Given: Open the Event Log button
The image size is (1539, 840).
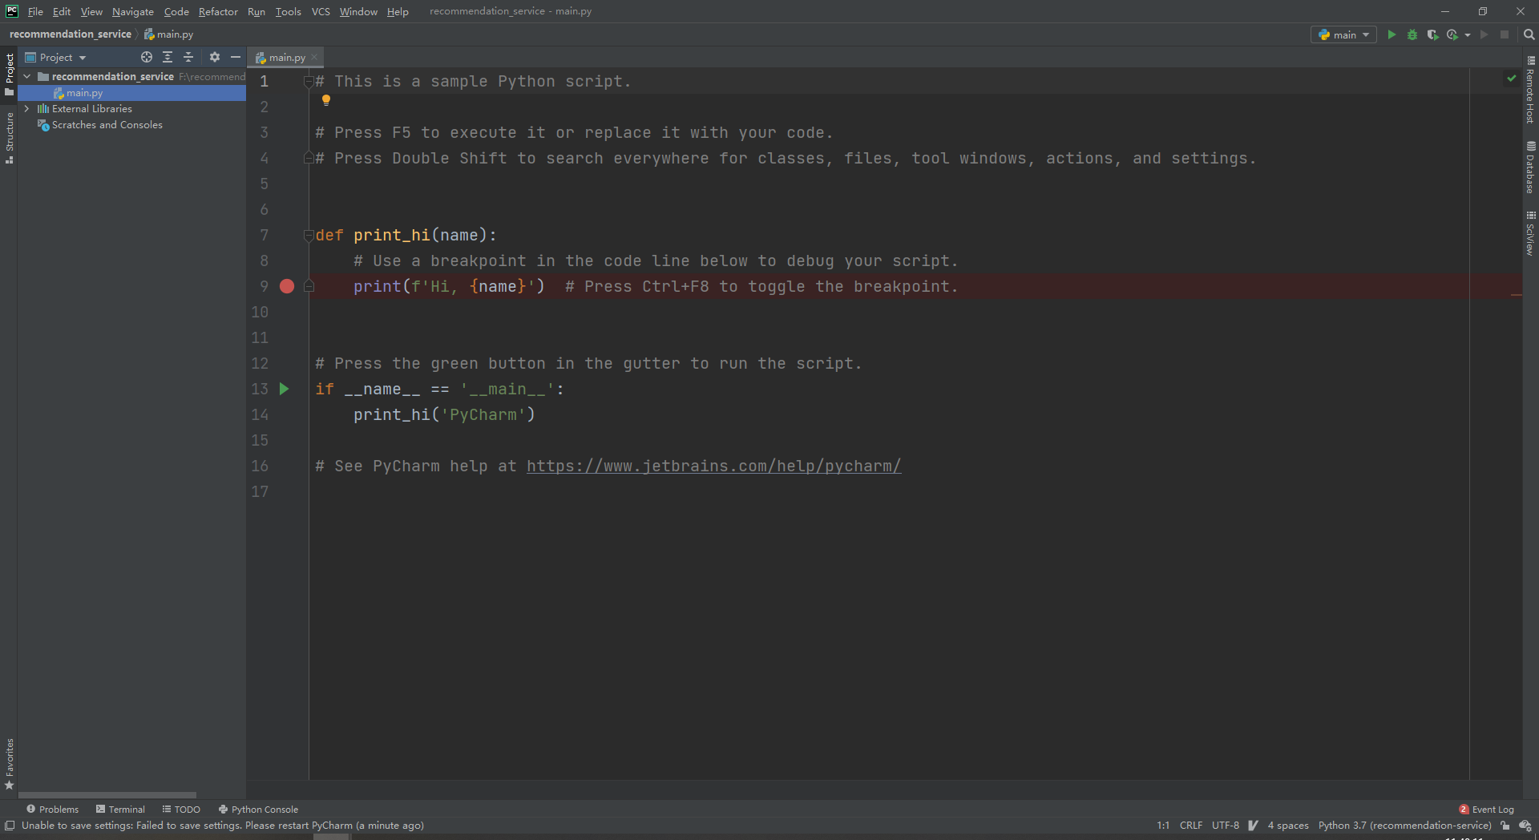Looking at the screenshot, I should point(1486,810).
